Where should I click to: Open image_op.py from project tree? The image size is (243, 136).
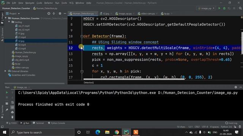coord(20,56)
